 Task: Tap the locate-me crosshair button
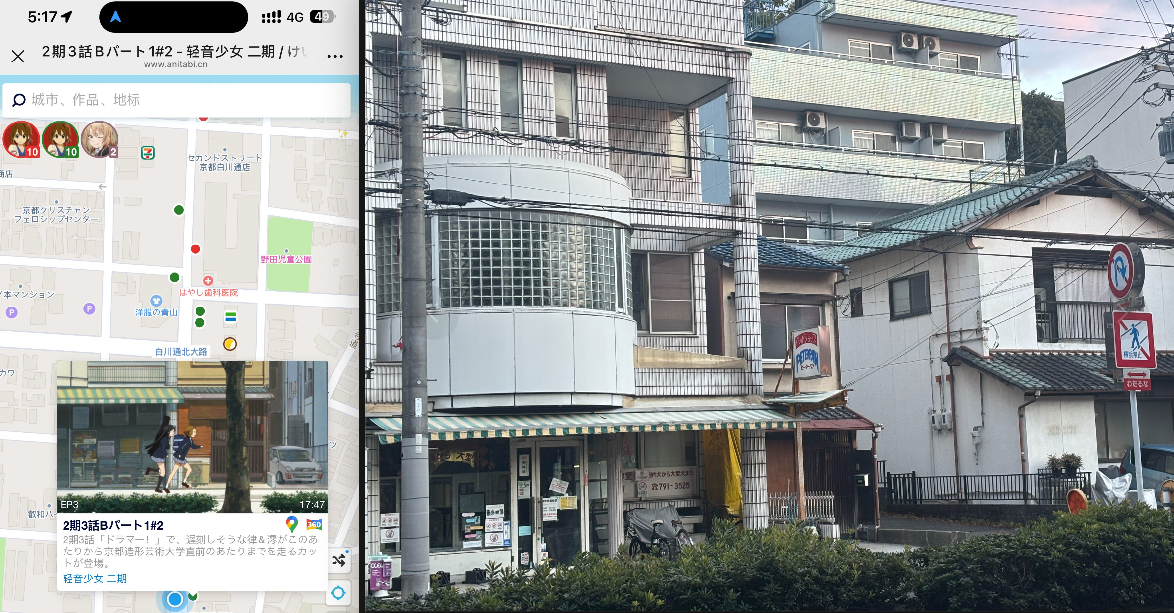point(338,593)
